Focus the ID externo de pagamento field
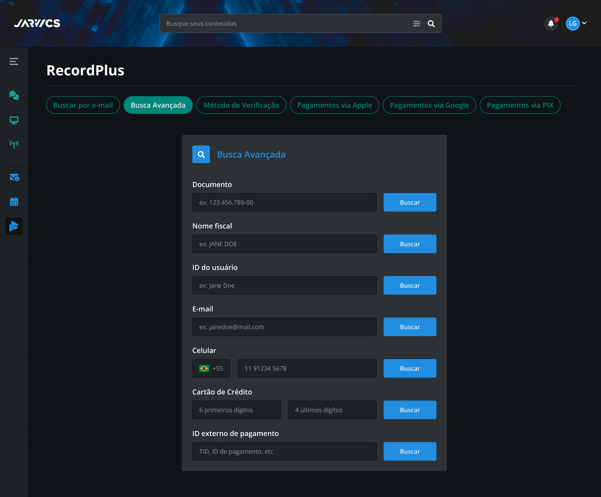The image size is (601, 497). 284,451
